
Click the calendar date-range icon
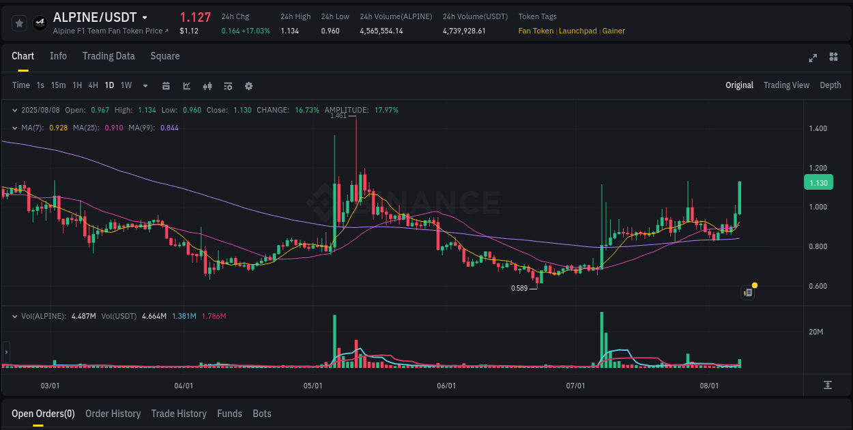click(166, 86)
